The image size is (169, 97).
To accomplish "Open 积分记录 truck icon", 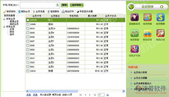I will pyautogui.click(x=148, y=33).
